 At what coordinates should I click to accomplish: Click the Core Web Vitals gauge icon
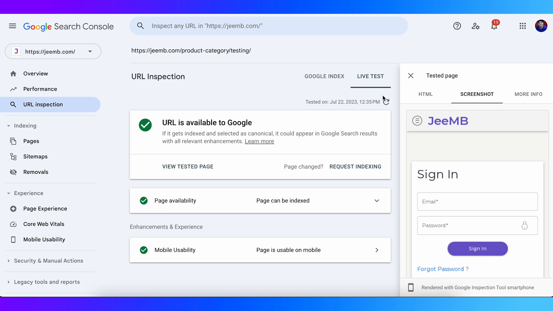click(13, 224)
